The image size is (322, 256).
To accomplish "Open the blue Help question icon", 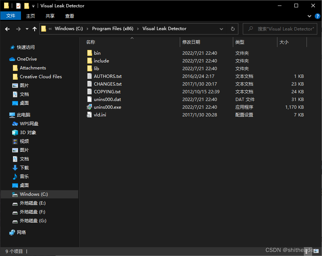I will pos(317,16).
